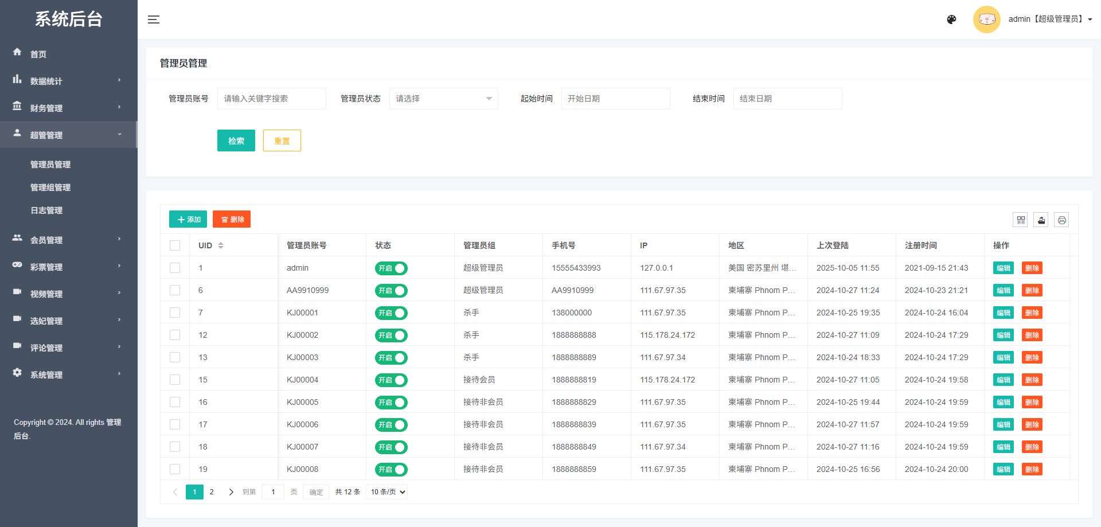This screenshot has height=527, width=1101.
Task: Tick the select-all checkbox in table header
Action: pos(175,245)
